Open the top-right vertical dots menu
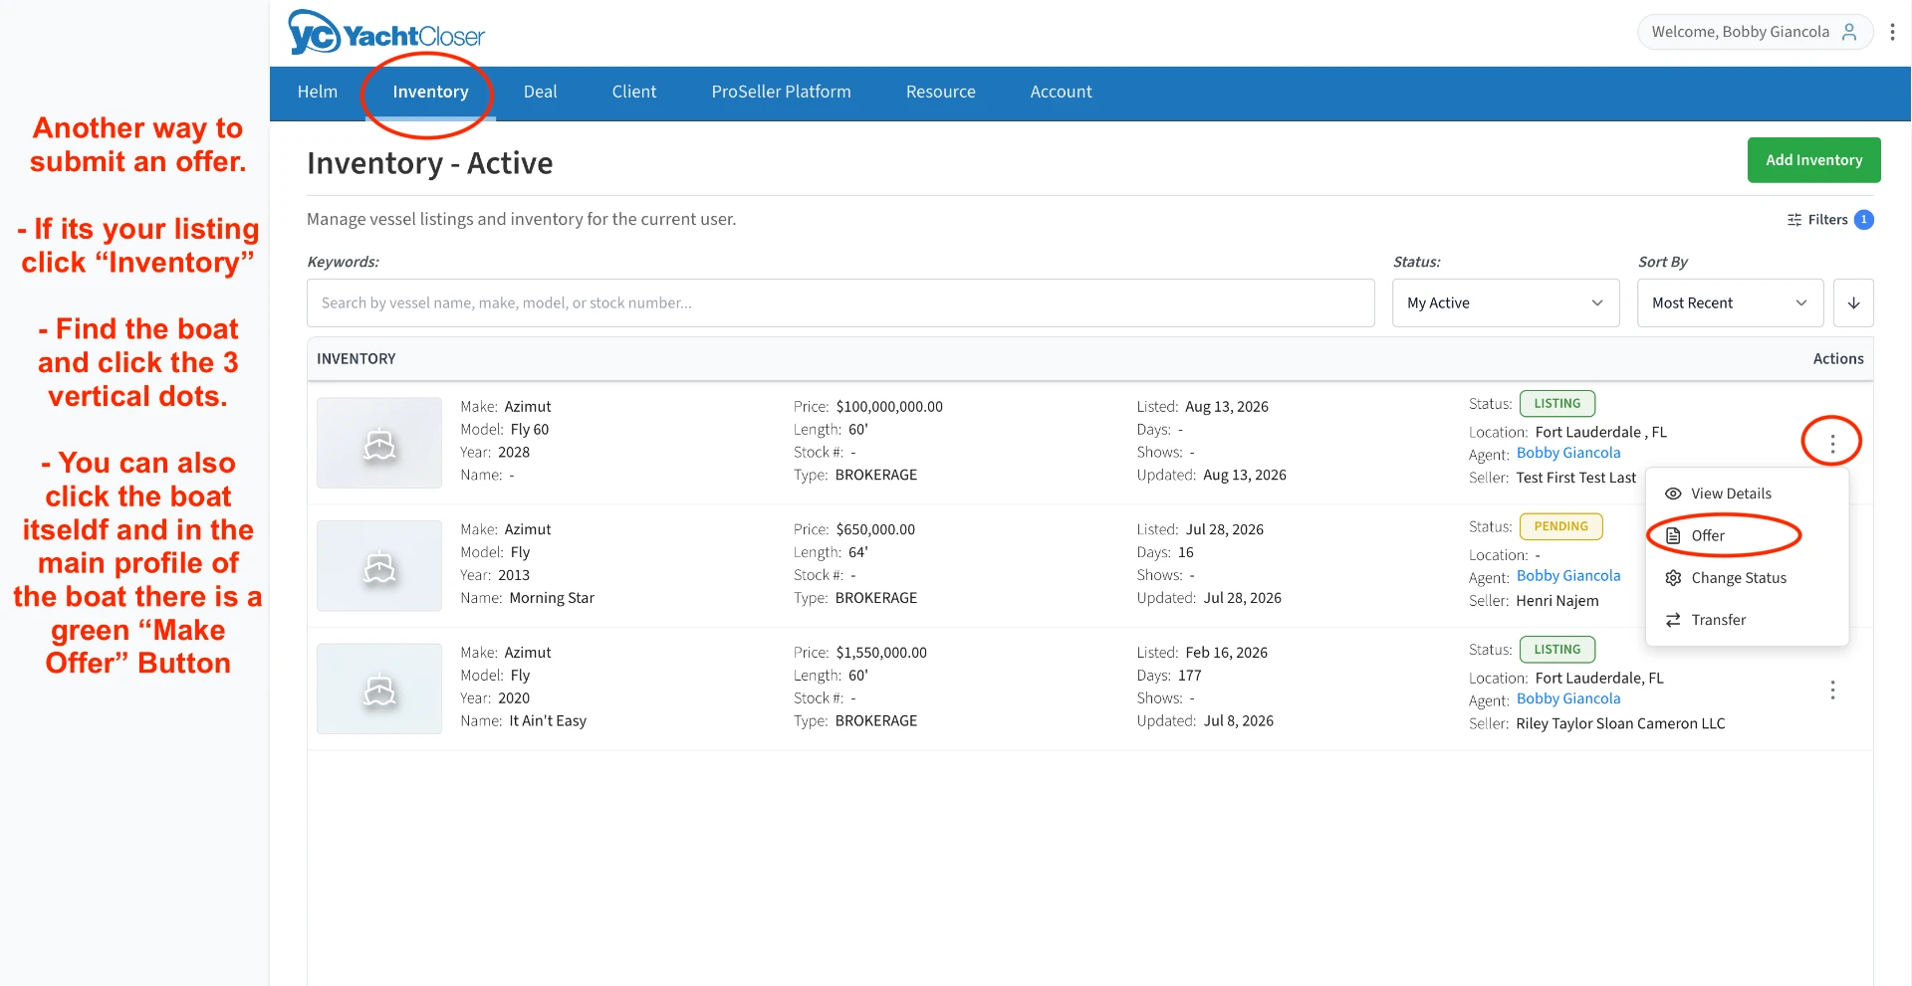 pos(1892,32)
